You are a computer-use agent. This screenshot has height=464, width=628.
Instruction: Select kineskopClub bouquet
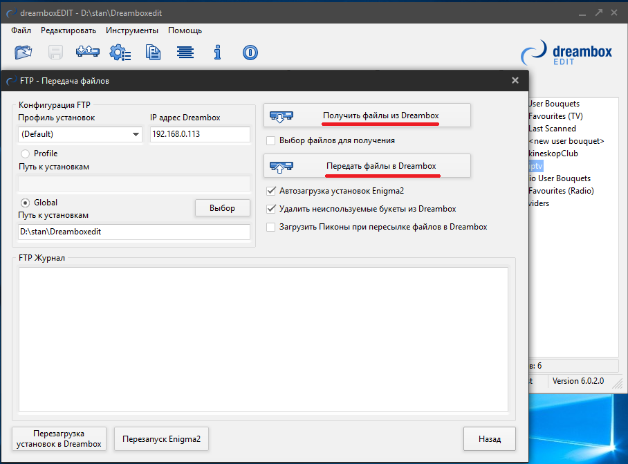pyautogui.click(x=553, y=154)
